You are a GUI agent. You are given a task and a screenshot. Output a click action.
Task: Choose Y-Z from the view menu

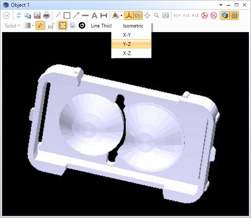(x=131, y=44)
